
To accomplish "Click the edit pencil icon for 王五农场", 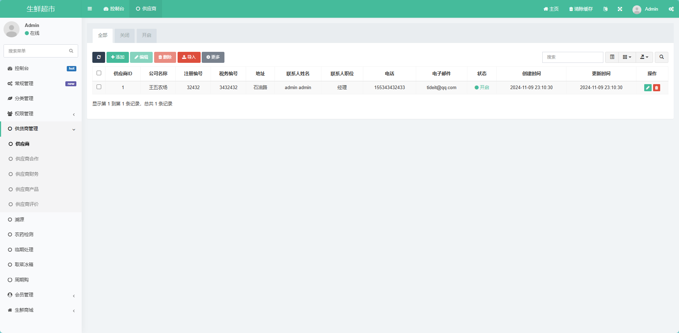I will 648,87.
